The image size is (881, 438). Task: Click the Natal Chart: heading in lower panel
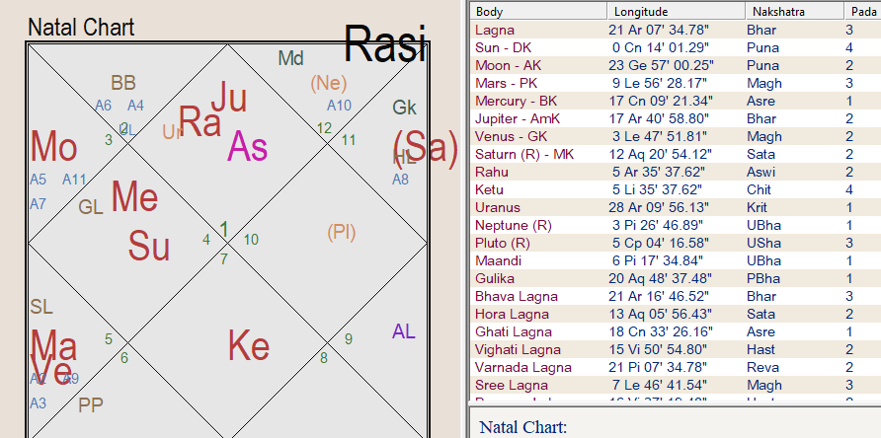523,427
